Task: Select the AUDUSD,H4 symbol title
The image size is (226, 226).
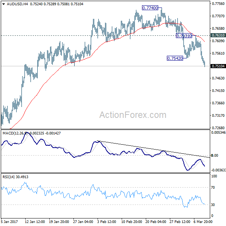Action: click(x=17, y=4)
